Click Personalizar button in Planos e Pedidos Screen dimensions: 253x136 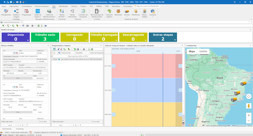coord(44,122)
